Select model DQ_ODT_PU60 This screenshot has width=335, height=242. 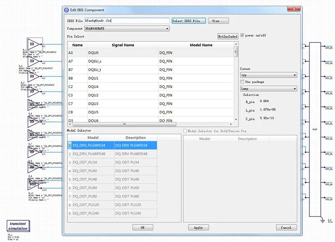click(x=93, y=188)
